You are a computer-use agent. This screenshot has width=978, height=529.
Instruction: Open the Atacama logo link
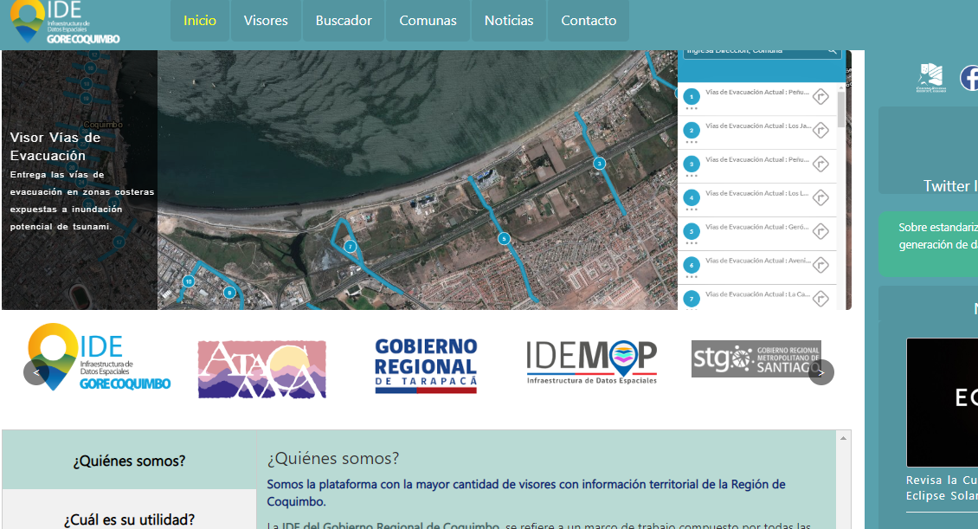coord(262,370)
